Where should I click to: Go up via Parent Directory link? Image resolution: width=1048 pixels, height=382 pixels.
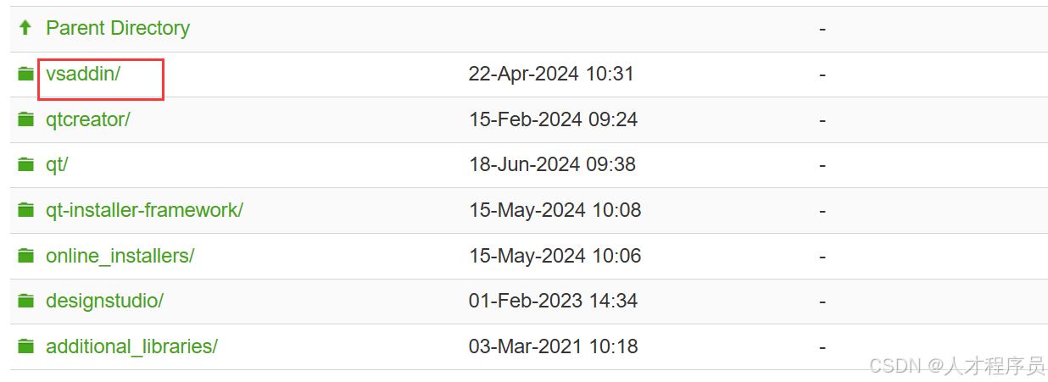118,28
